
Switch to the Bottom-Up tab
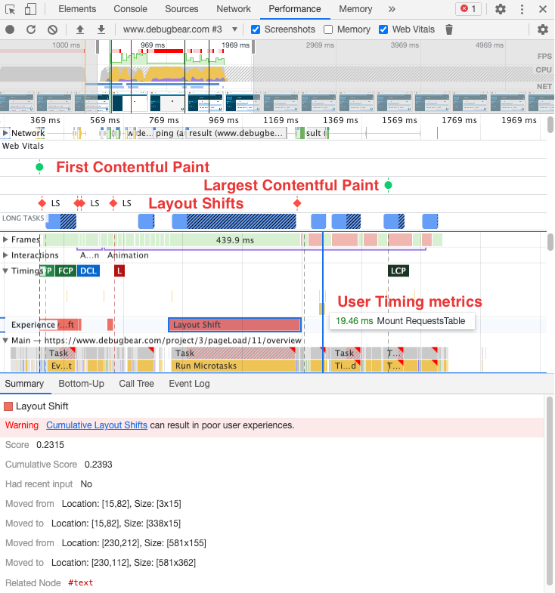click(x=81, y=384)
